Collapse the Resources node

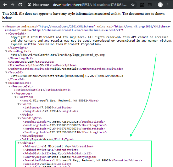(13, 94)
